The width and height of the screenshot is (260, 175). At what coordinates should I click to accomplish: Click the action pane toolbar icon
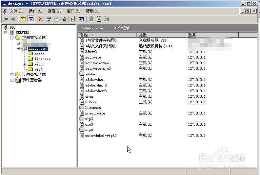[x=81, y=19]
